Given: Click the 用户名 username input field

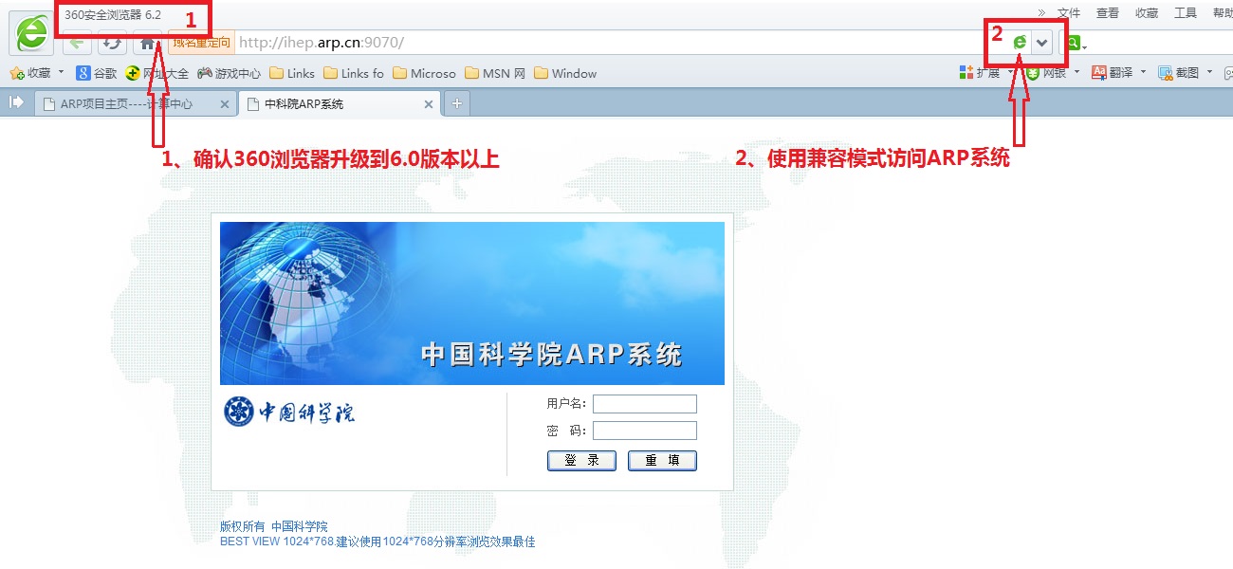Looking at the screenshot, I should pyautogui.click(x=645, y=404).
